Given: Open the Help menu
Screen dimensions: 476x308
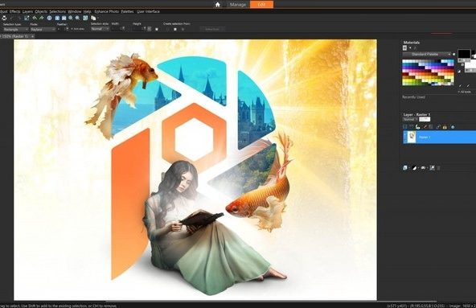Looking at the screenshot, I should coord(87,11).
